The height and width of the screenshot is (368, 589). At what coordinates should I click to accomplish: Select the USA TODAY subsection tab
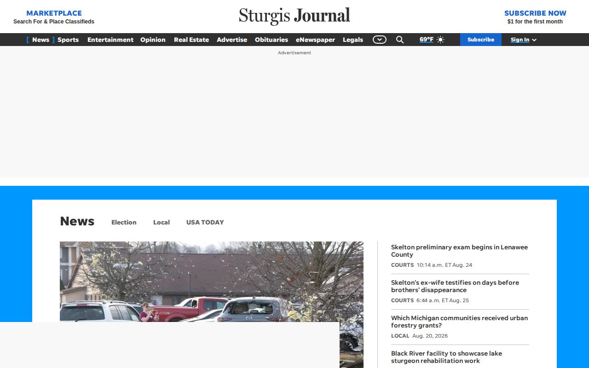[x=205, y=222]
